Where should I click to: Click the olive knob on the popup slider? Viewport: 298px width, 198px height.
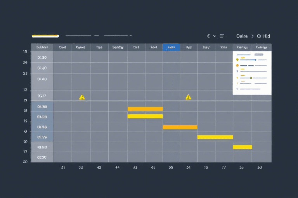251,78
